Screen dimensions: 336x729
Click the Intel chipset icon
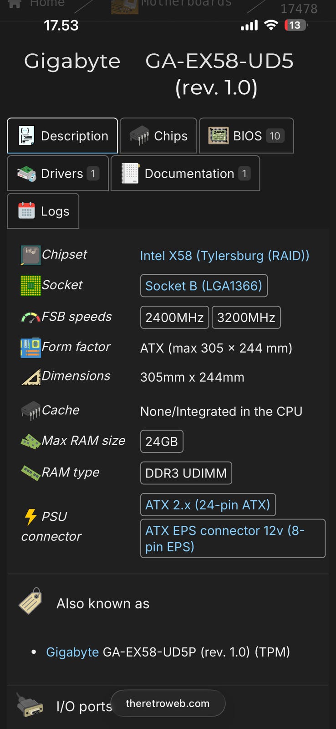pos(31,255)
